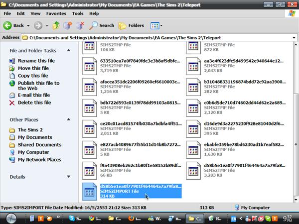
Task: Select the d16de9d3a2275230f928e81040d2f6 file icon
Action: [x=193, y=129]
